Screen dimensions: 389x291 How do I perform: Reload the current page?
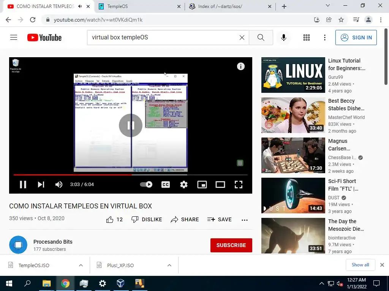tap(33, 20)
